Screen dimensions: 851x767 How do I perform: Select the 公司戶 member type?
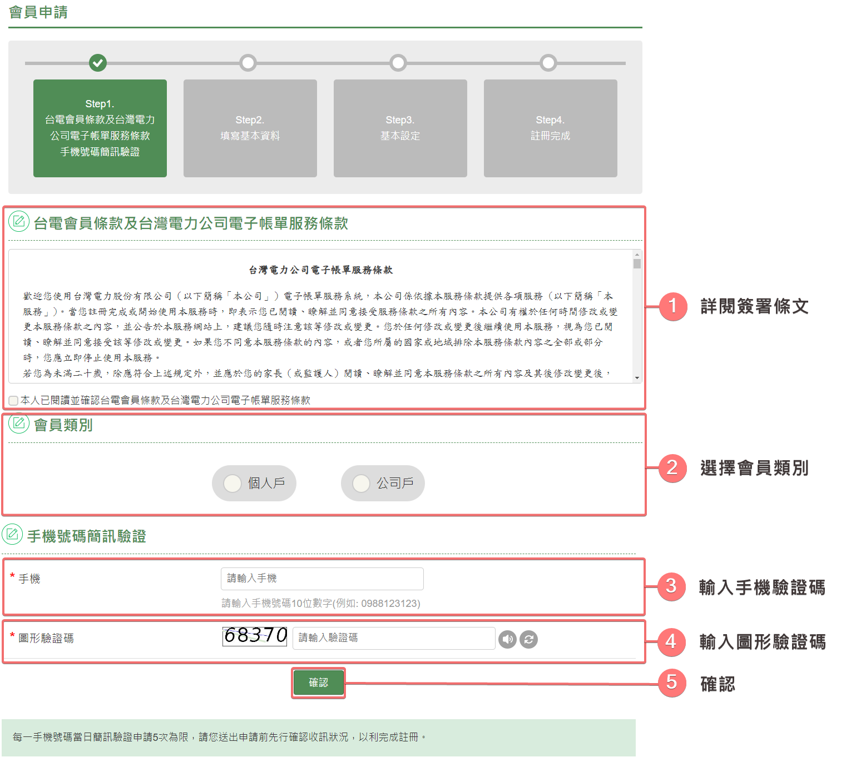[x=383, y=483]
